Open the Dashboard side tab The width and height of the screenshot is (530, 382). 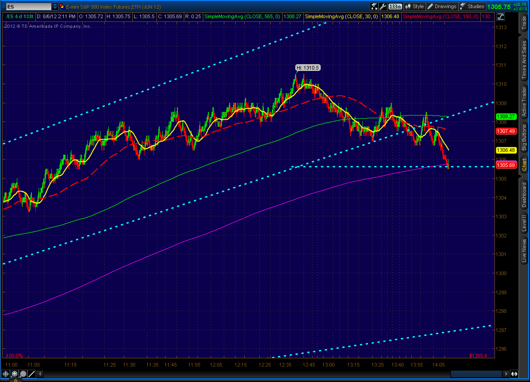point(524,195)
